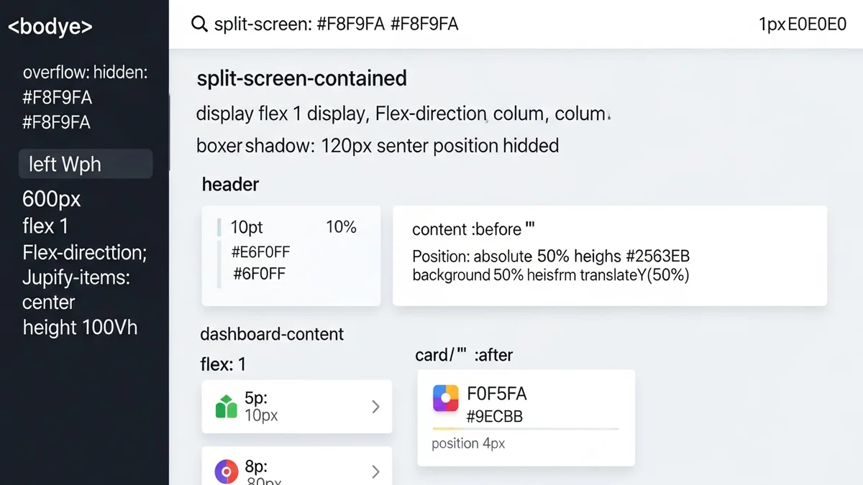Image resolution: width=863 pixels, height=485 pixels.
Task: Open "height 100Vh" sidebar entry
Action: pos(80,328)
